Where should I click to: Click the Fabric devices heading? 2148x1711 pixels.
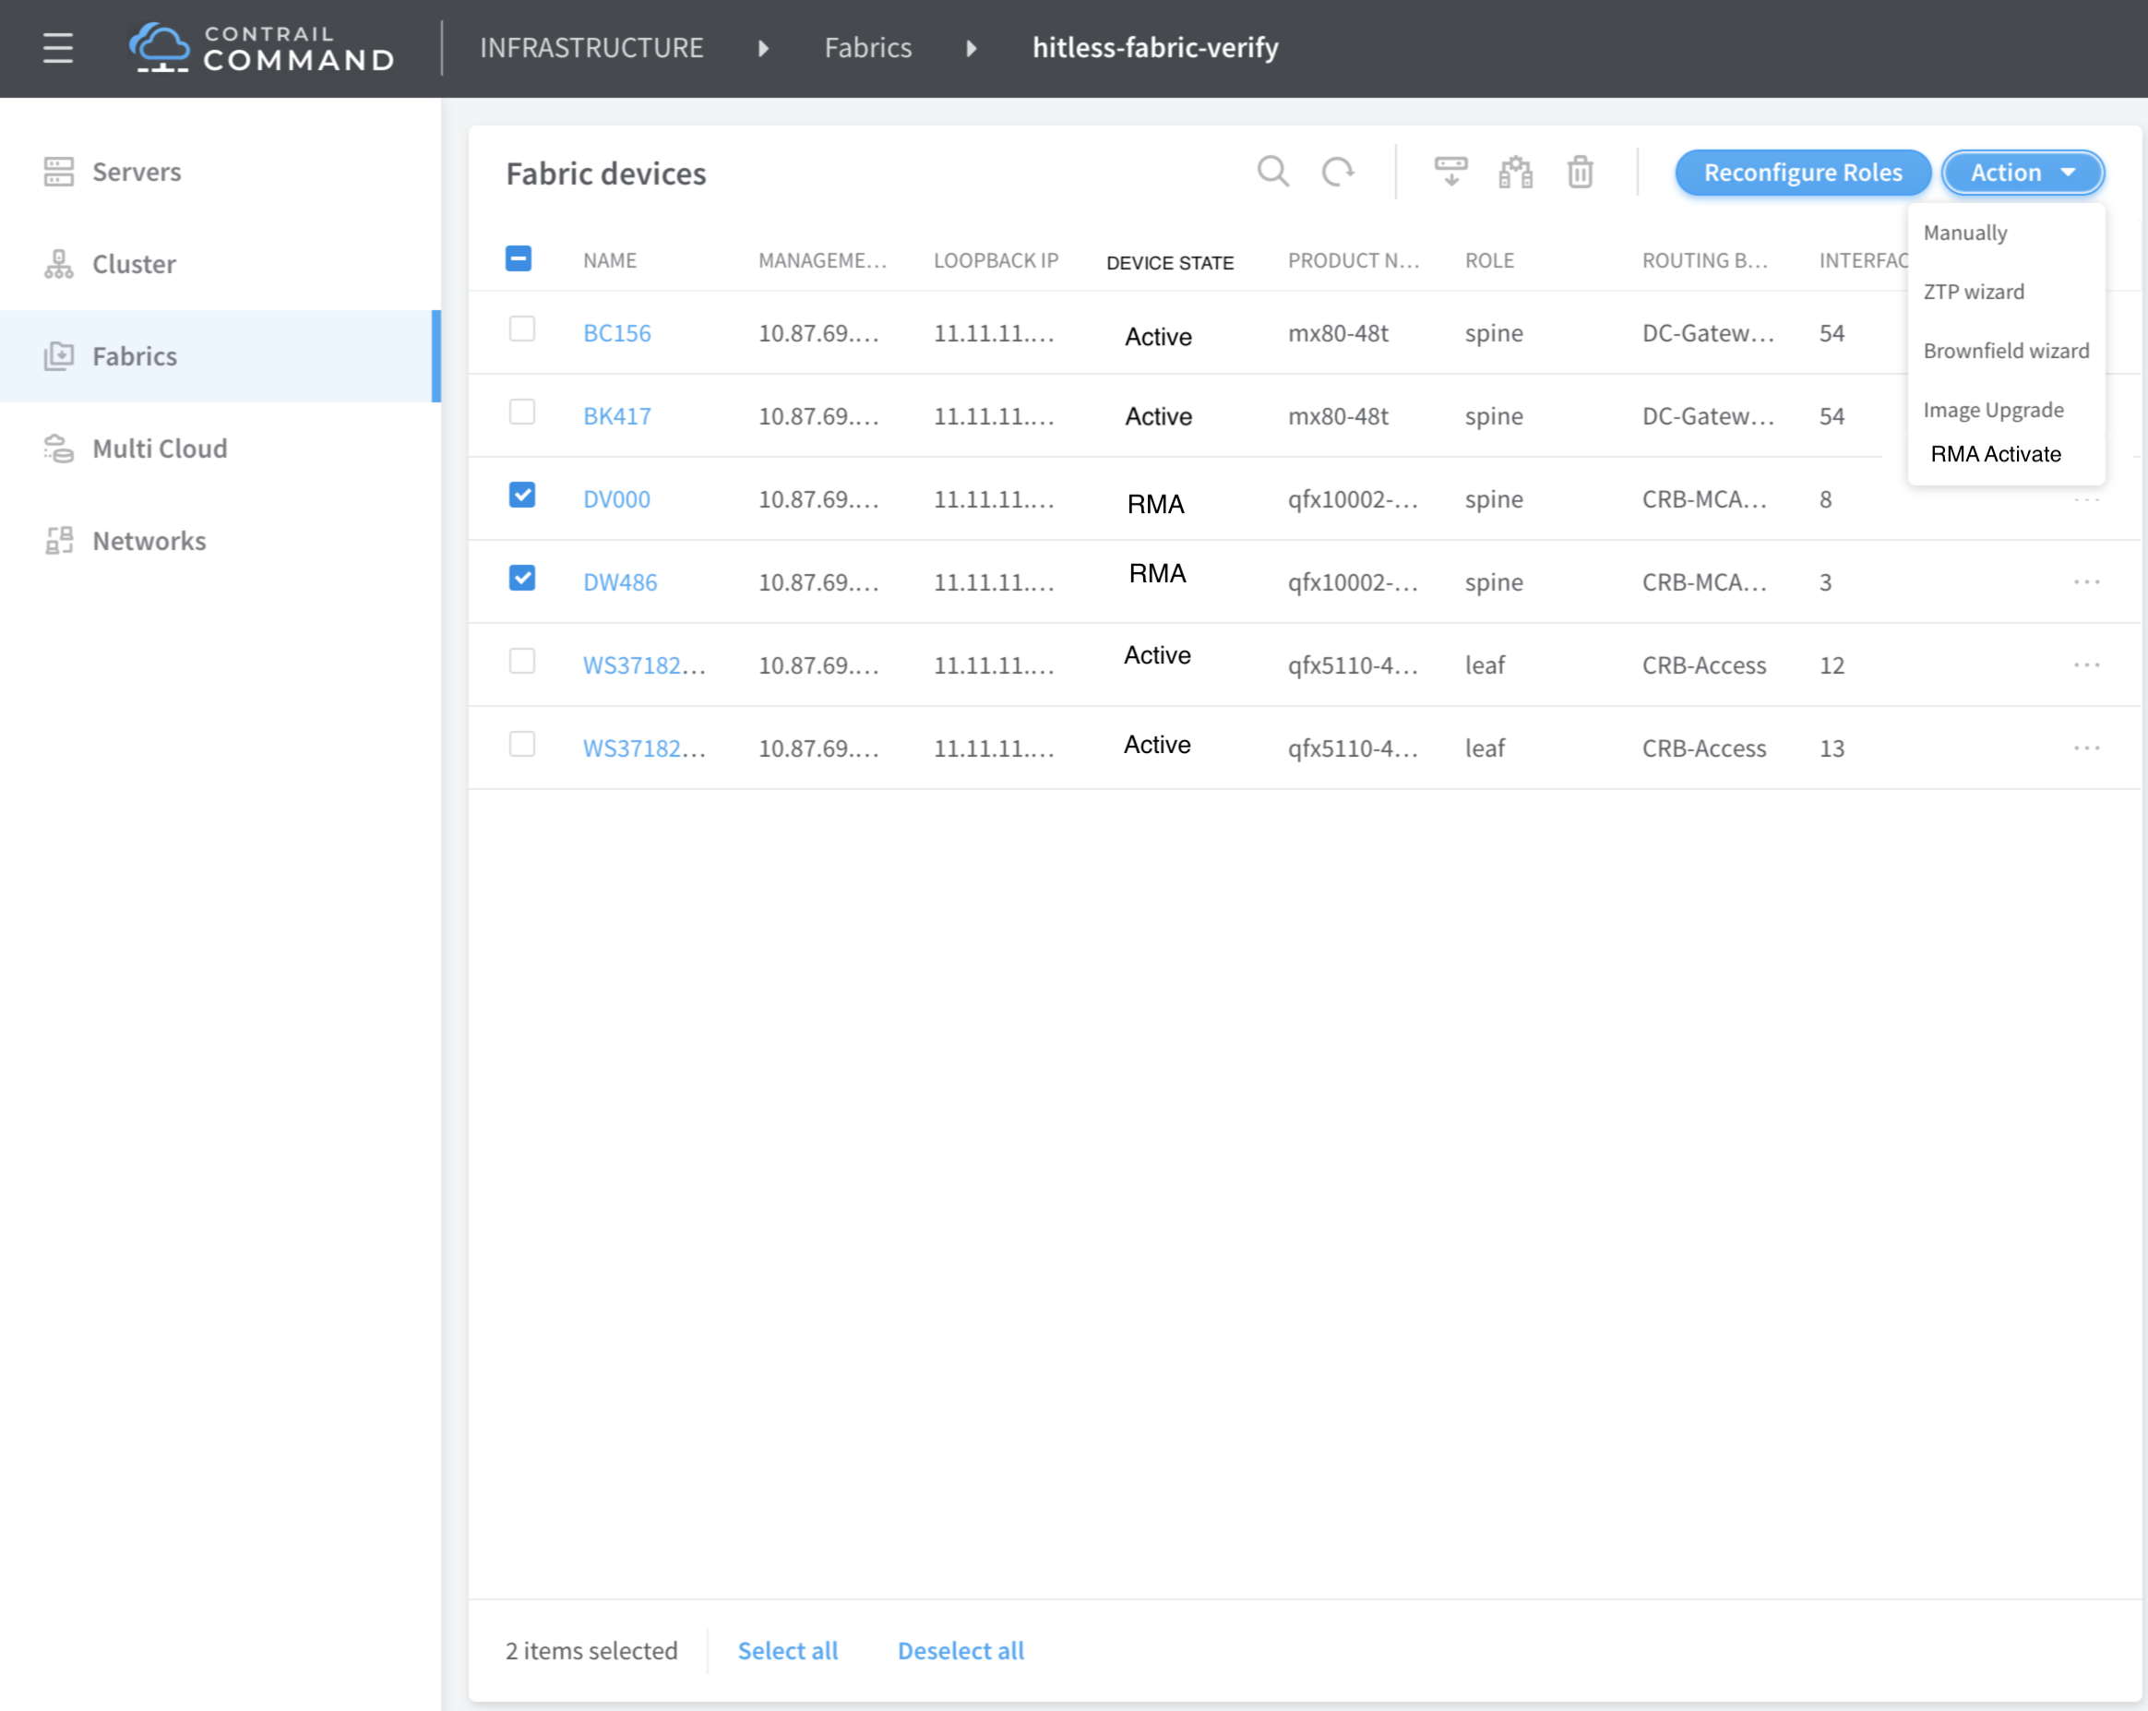pos(606,173)
